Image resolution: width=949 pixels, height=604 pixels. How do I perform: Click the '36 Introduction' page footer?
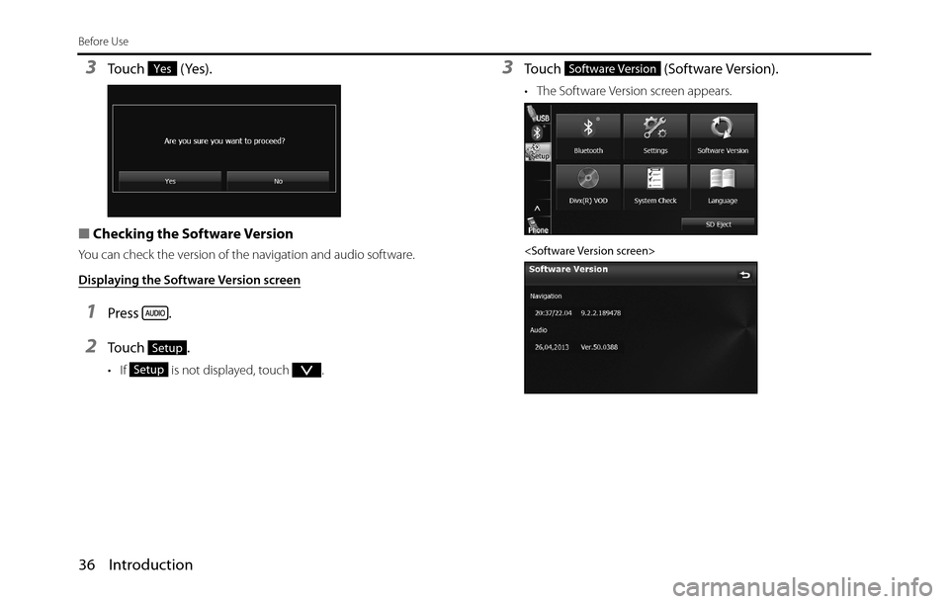tap(135, 564)
